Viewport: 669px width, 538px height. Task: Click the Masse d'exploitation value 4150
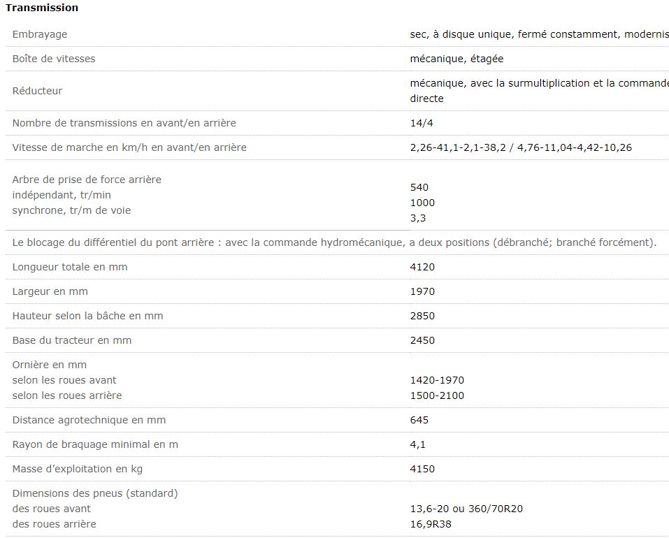pos(422,469)
